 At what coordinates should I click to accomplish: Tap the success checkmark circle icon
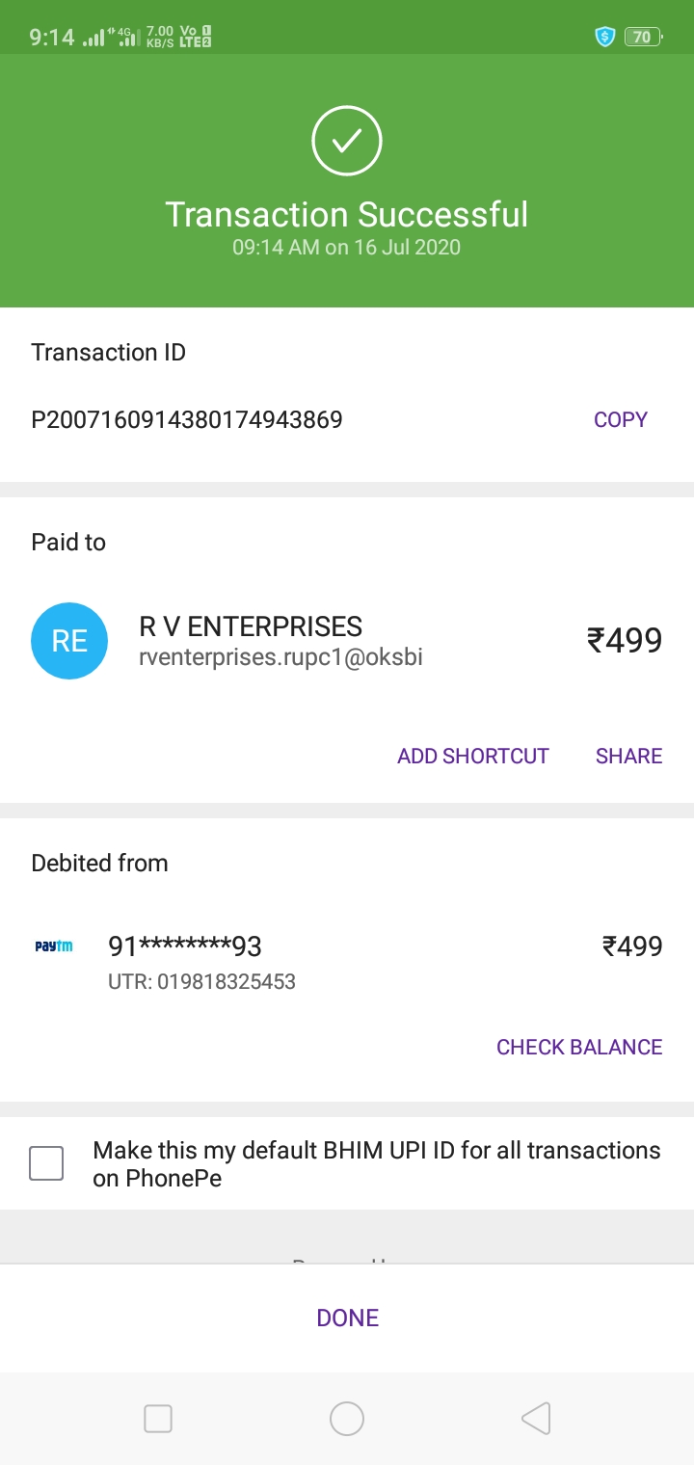click(x=347, y=142)
